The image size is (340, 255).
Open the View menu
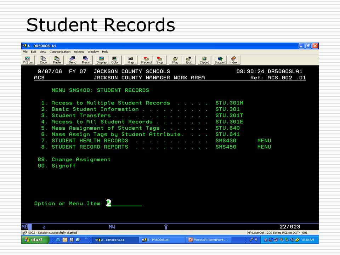coord(43,52)
